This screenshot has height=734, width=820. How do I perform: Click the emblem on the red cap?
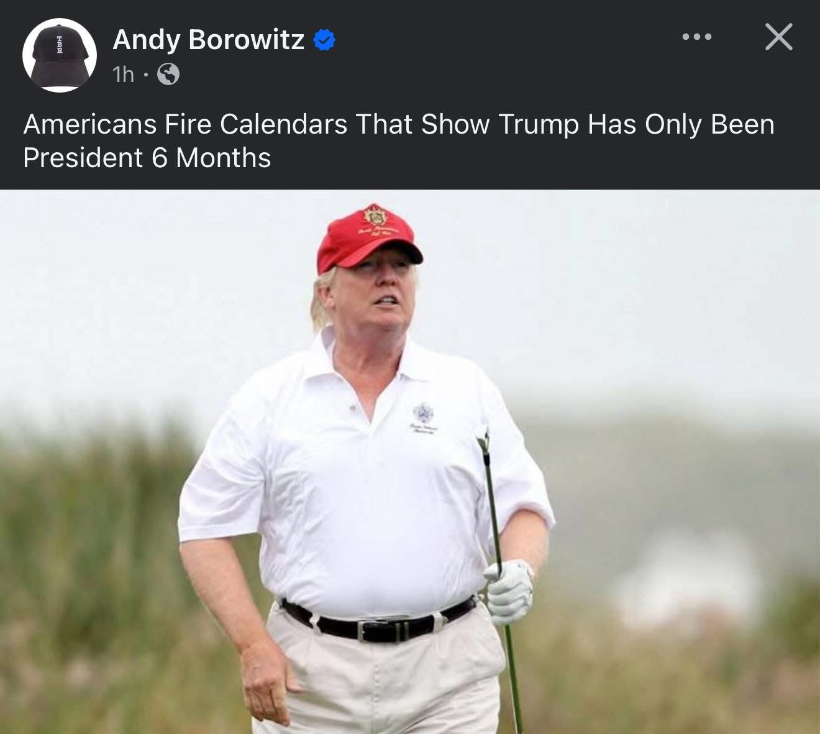point(373,216)
